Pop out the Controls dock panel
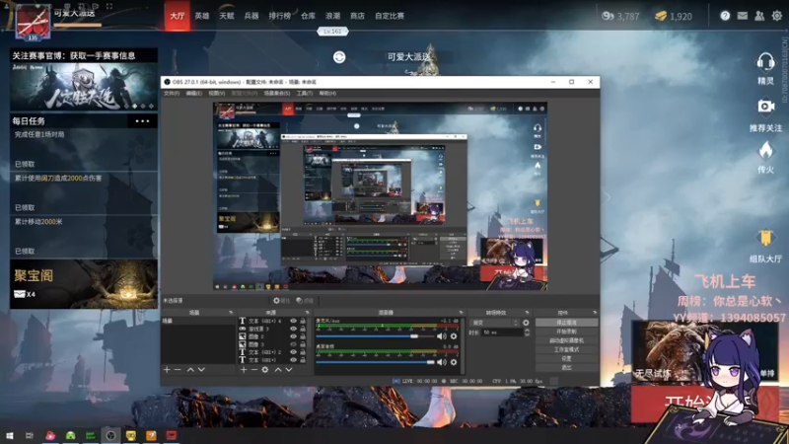 (x=595, y=313)
